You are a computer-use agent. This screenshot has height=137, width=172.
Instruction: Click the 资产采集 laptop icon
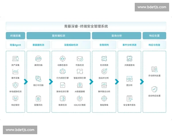[x=15, y=59]
